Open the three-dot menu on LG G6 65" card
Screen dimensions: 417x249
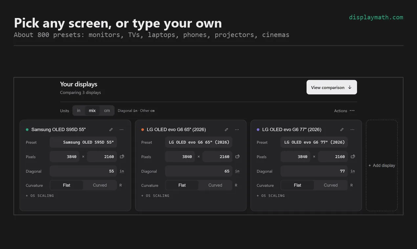(237, 129)
